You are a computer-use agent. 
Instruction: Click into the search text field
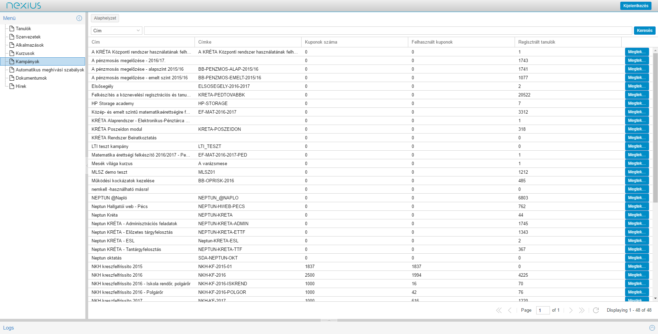[x=388, y=31]
